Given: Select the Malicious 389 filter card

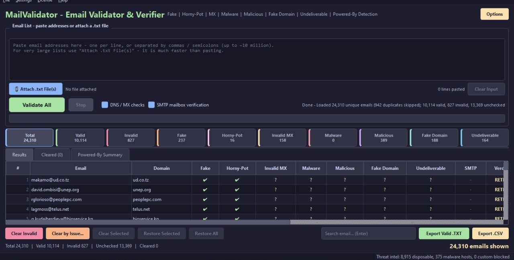Looking at the screenshot, I should 383,138.
